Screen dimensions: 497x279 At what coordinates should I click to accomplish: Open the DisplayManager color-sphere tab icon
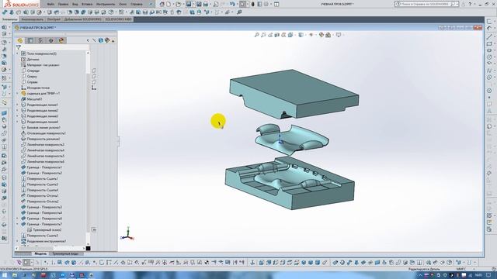pos(61,40)
